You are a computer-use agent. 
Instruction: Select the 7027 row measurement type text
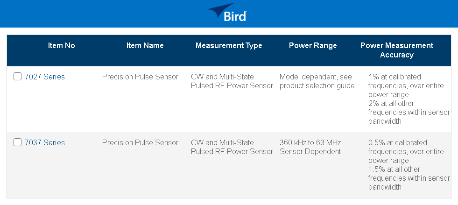pyautogui.click(x=232, y=81)
